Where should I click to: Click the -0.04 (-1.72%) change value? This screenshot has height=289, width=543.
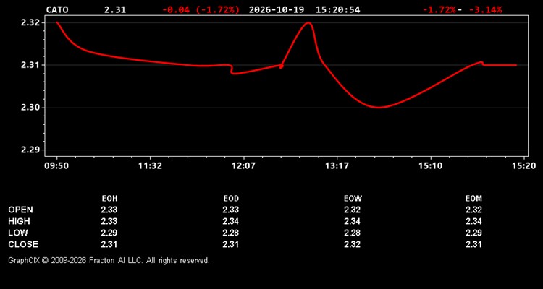pyautogui.click(x=201, y=9)
